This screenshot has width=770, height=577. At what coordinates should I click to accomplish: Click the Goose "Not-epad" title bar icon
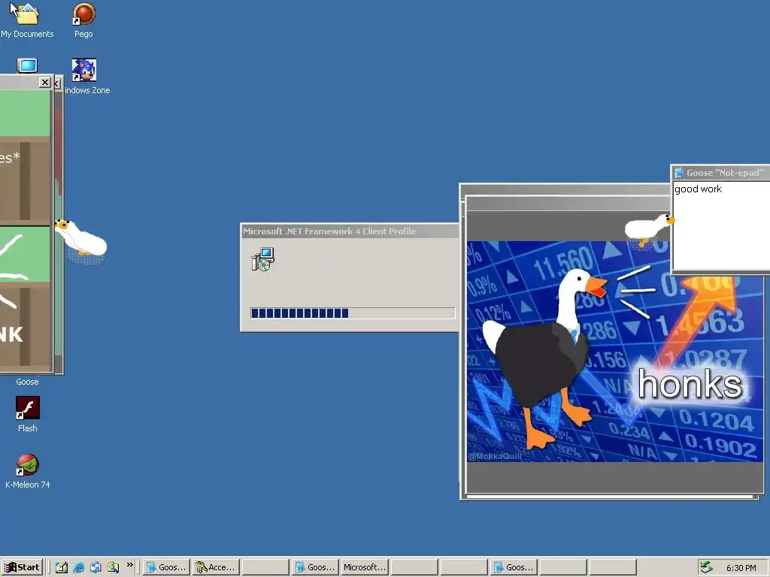click(x=679, y=173)
